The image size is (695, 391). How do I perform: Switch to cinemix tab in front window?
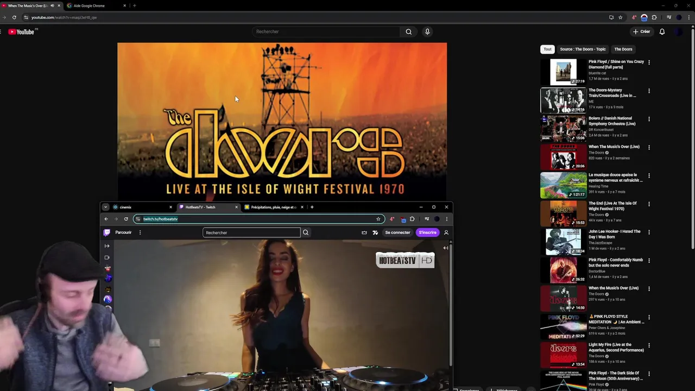tap(142, 207)
